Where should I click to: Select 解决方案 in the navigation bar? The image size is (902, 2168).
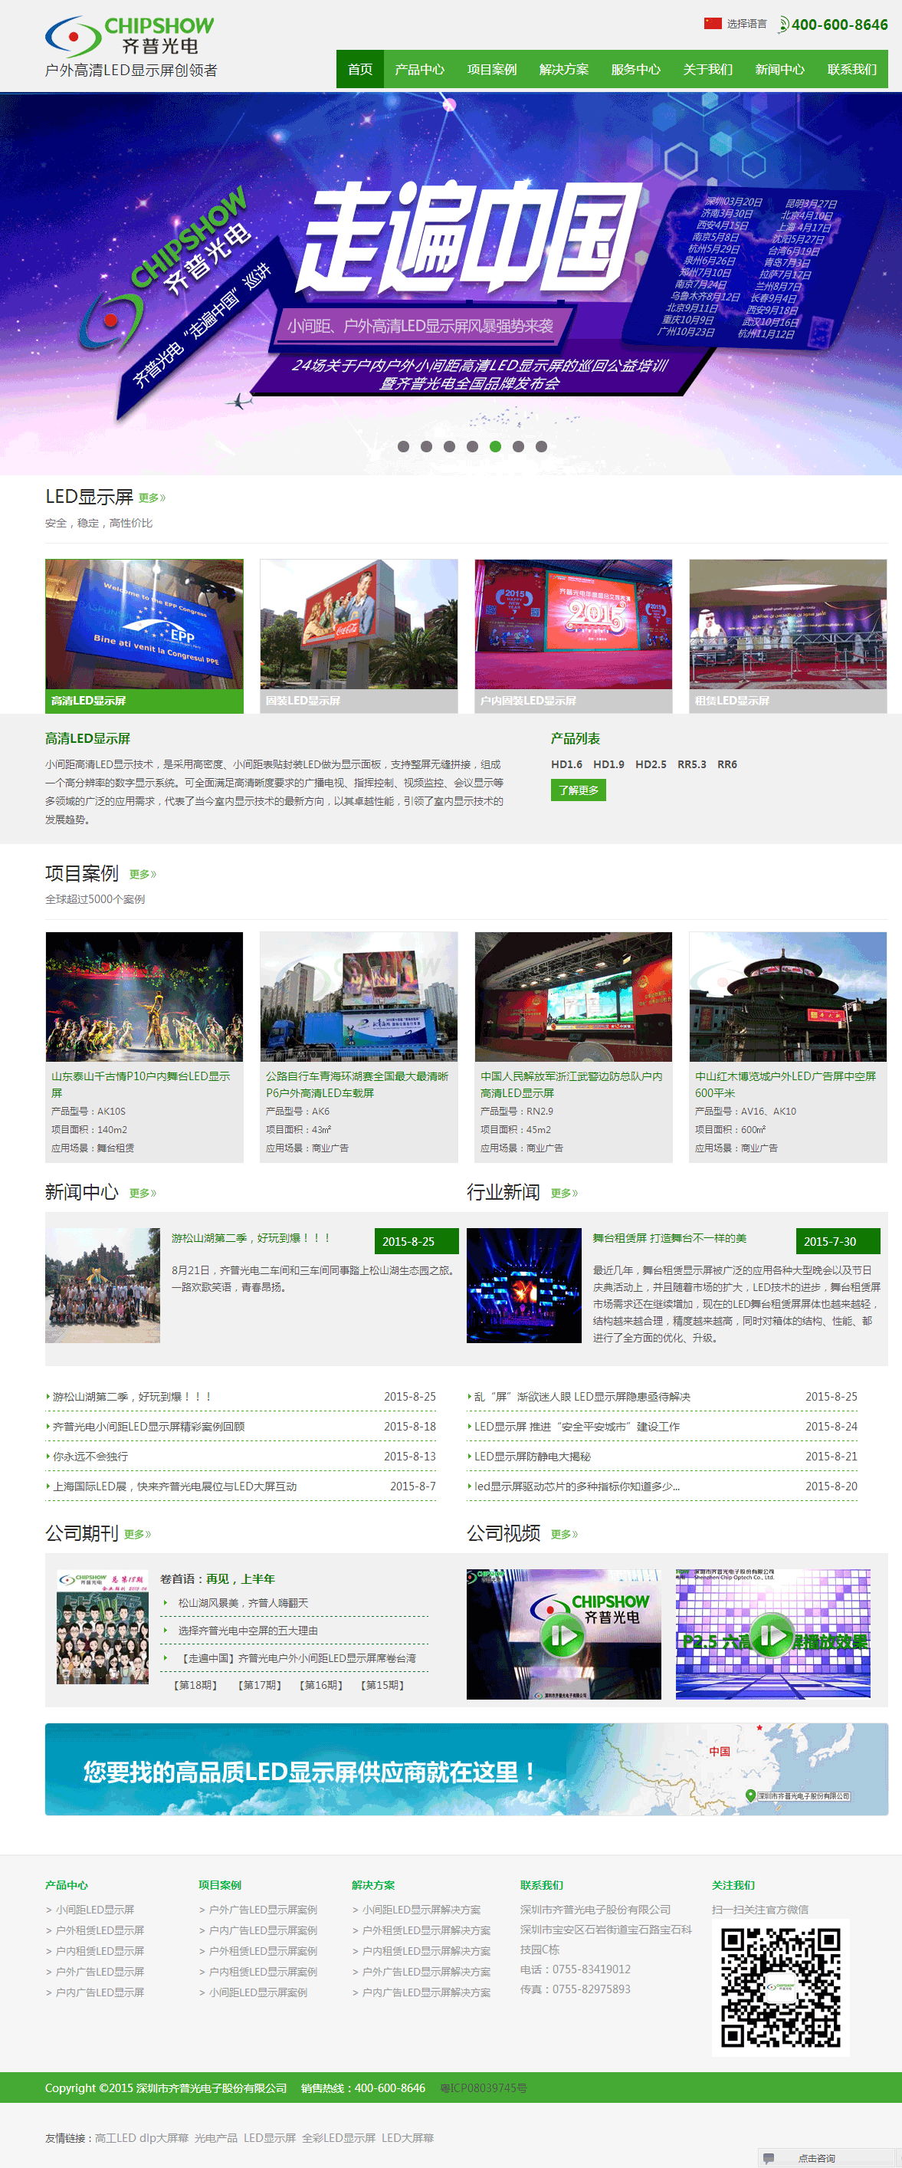point(564,69)
